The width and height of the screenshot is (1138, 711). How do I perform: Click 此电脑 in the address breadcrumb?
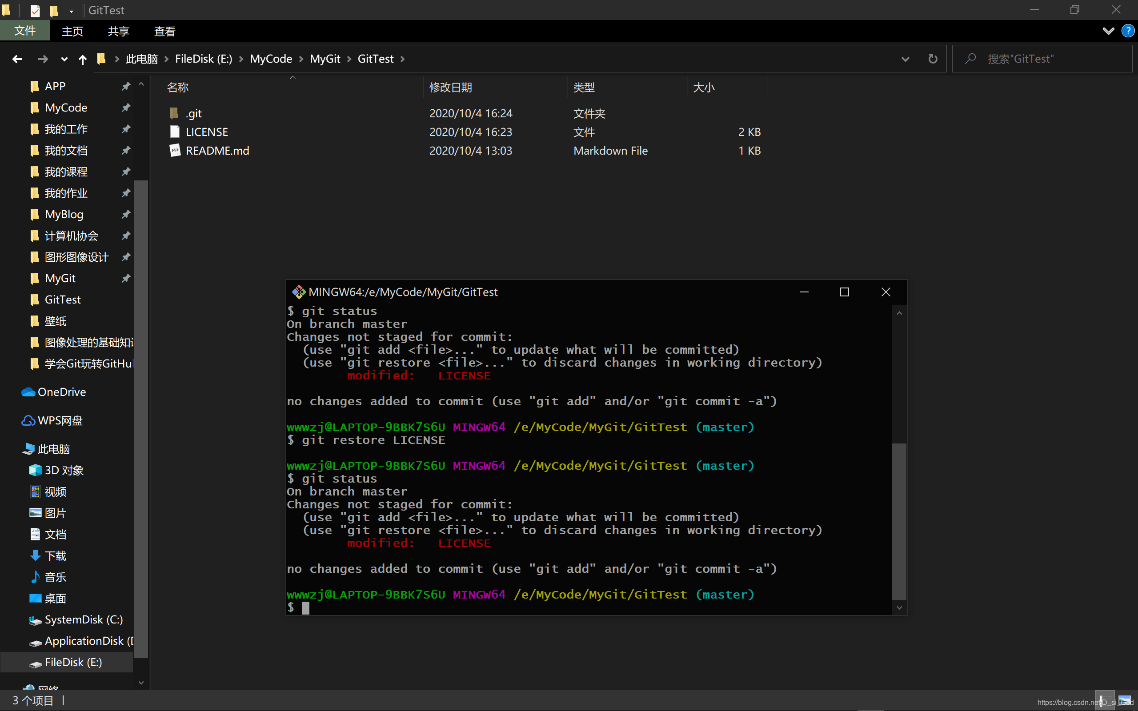[x=142, y=59]
